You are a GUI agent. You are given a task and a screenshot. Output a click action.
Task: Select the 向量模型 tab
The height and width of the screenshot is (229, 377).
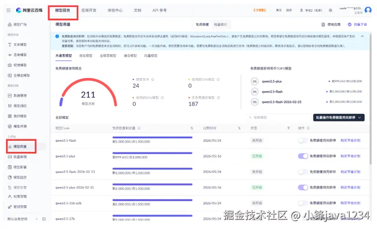coord(151,56)
